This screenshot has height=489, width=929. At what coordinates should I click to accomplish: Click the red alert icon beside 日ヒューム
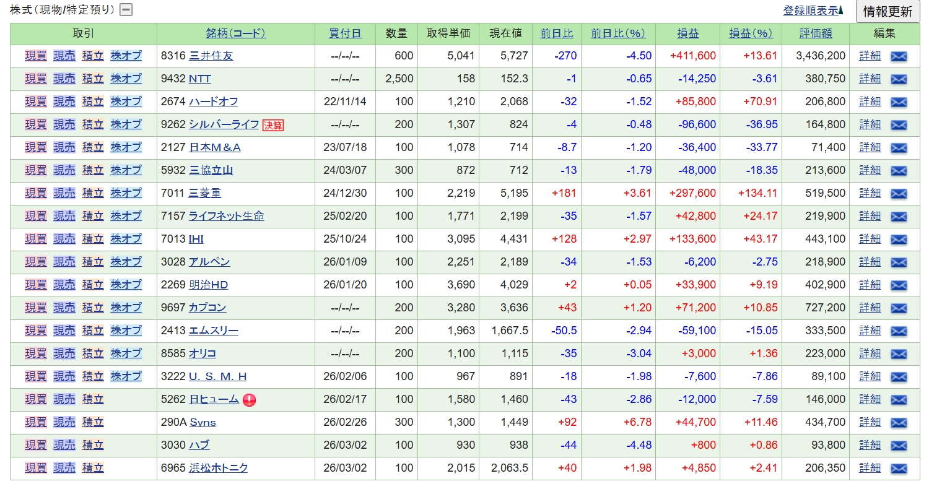(249, 400)
